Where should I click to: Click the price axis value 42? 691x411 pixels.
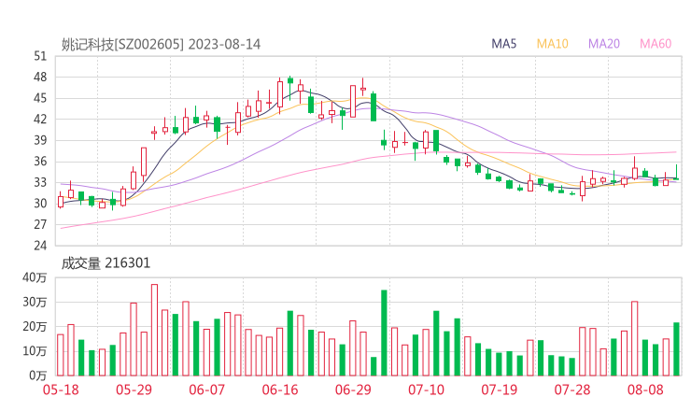(40, 119)
